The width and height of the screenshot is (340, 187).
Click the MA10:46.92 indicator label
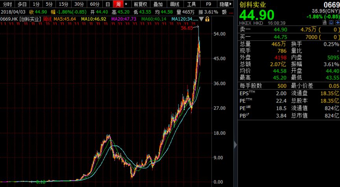[x=94, y=19]
